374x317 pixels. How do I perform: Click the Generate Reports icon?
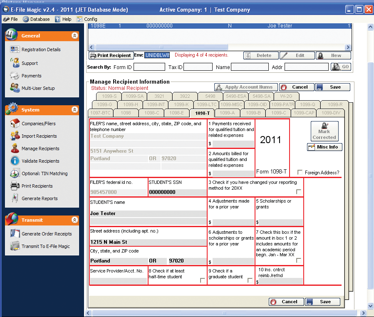(x=15, y=198)
